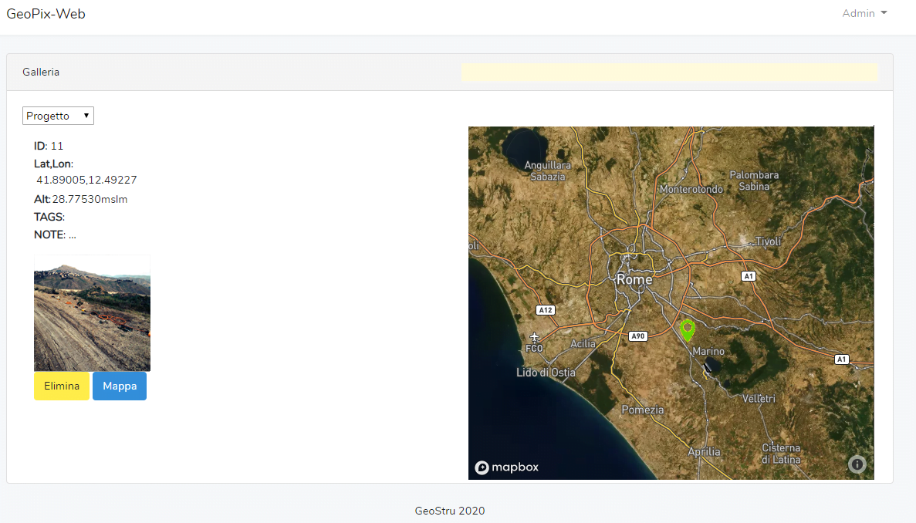
Task: Open the Admin dropdown menu
Action: point(857,13)
